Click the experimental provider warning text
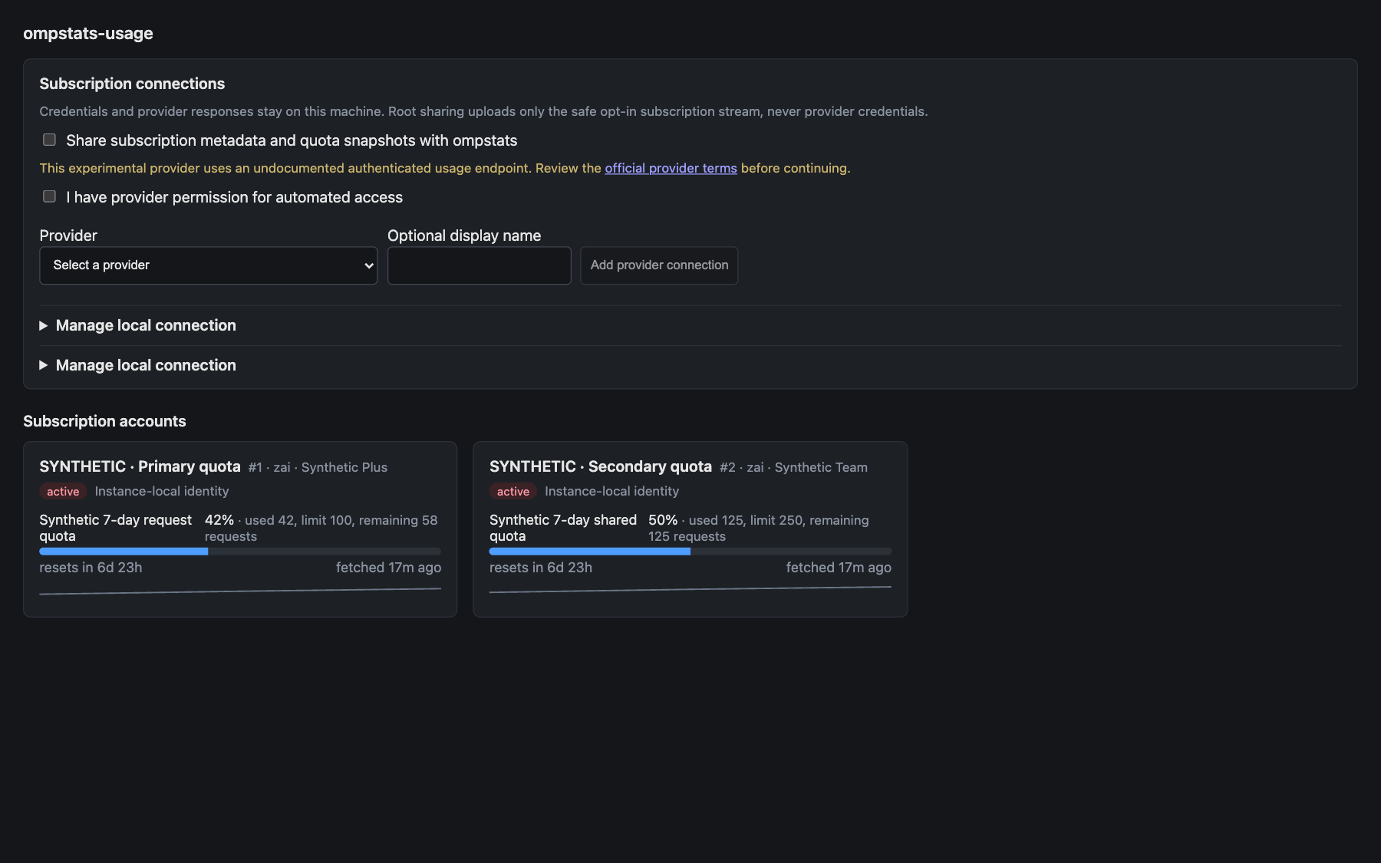 [445, 168]
